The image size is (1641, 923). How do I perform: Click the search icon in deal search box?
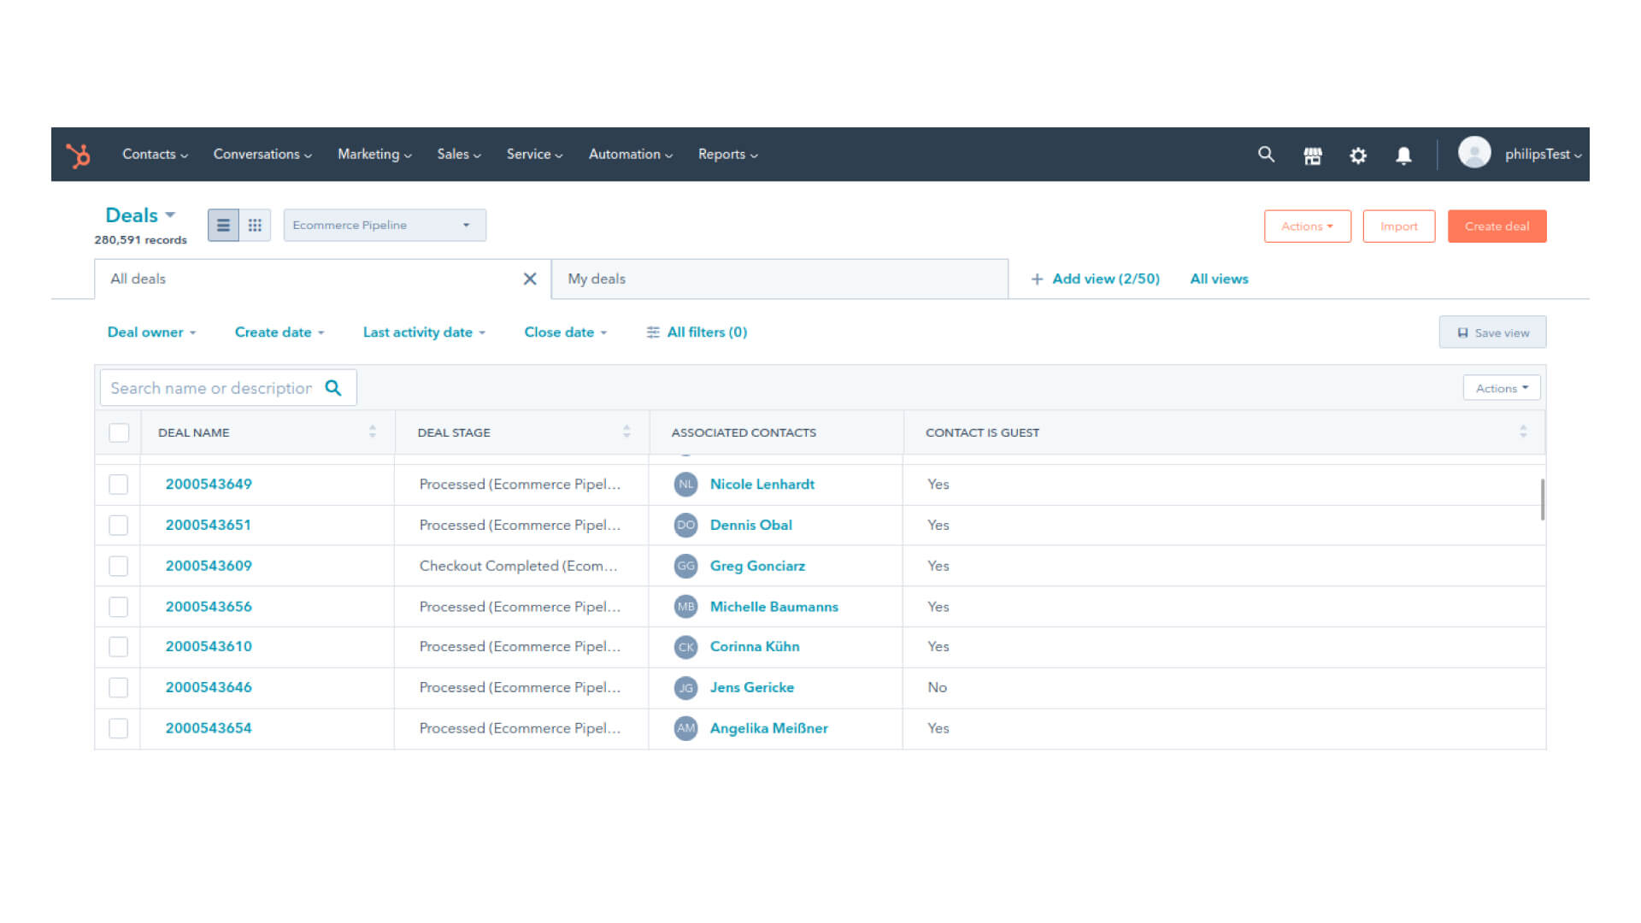coord(333,388)
